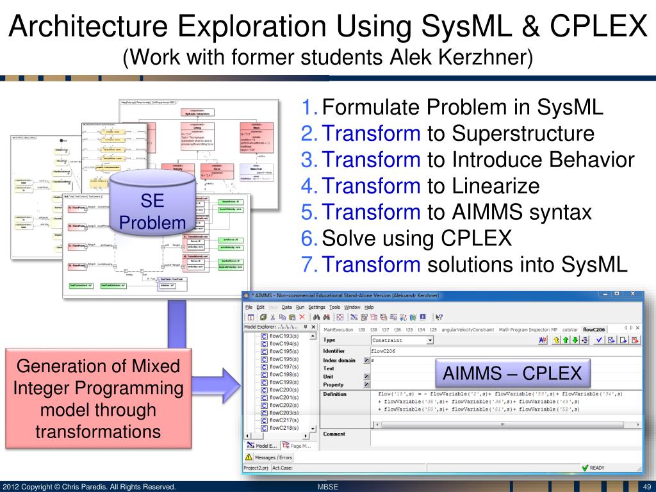Click the Index domain field
Viewport: 656px width, 492px height.
pyautogui.click(x=506, y=360)
